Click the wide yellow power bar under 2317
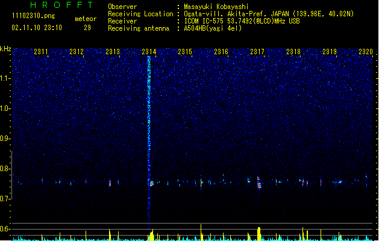Image resolution: width=379 pixels, height=241 pixels. [x=259, y=234]
